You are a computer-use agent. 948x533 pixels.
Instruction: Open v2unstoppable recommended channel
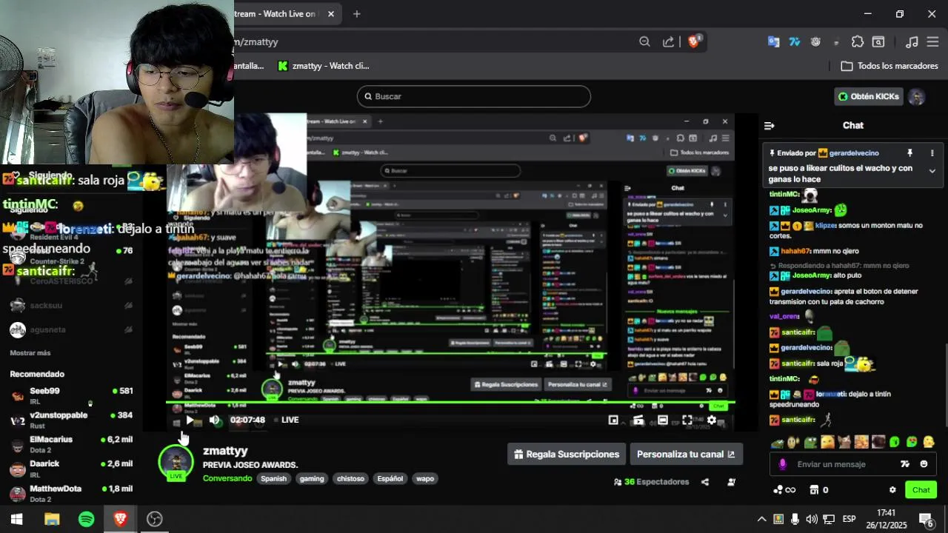[71, 420]
